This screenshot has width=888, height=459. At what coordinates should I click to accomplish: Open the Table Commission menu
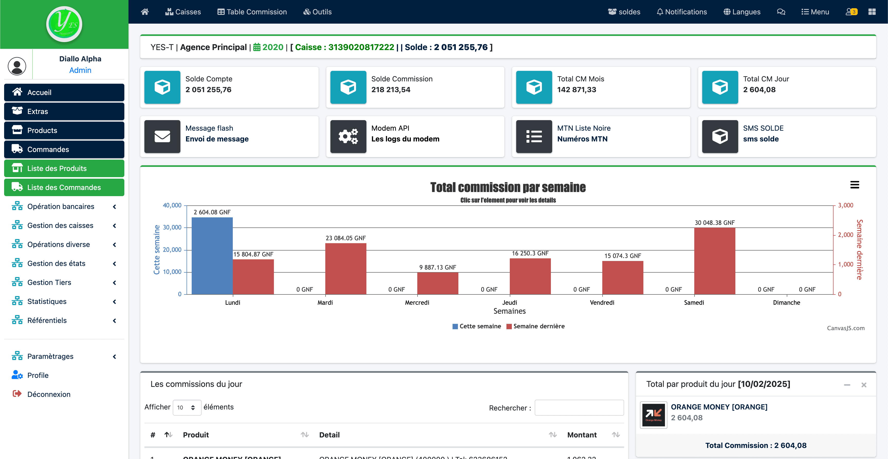point(252,11)
